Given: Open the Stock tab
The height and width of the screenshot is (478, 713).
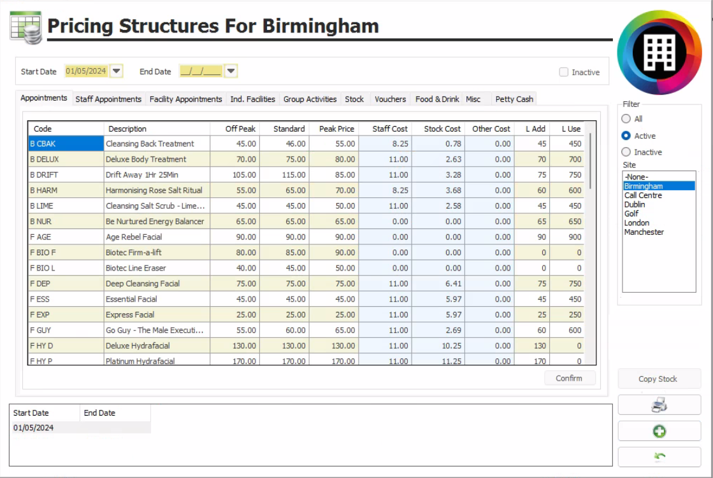Looking at the screenshot, I should (354, 99).
